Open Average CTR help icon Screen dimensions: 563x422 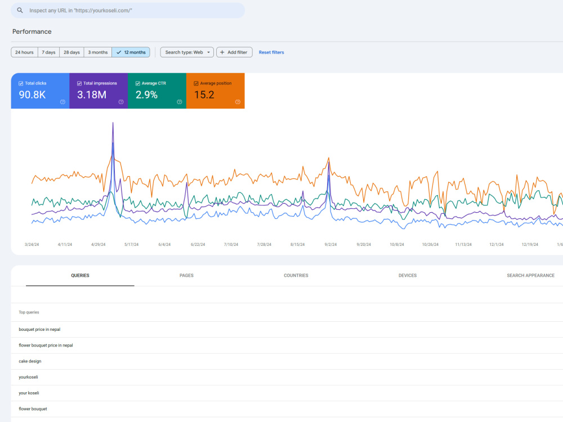pos(180,102)
